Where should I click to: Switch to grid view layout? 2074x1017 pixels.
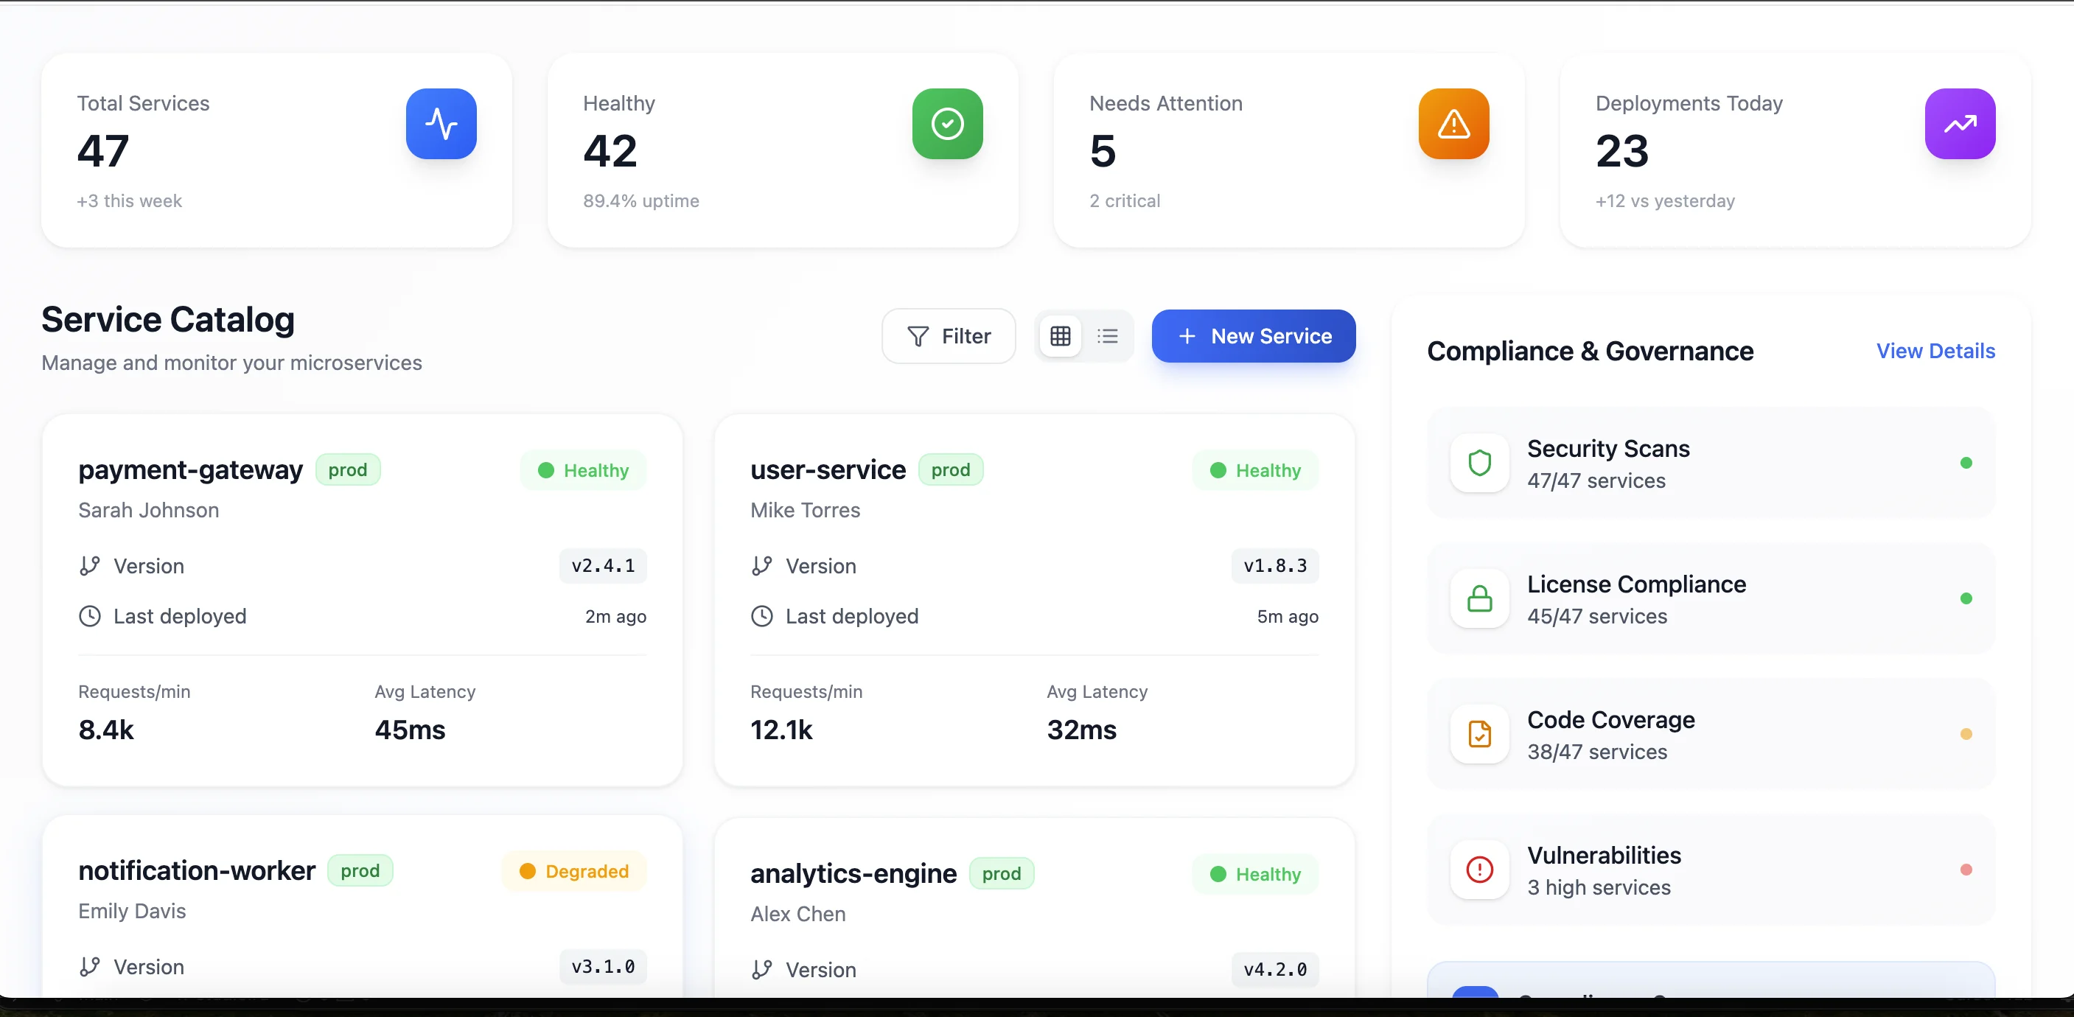pos(1061,336)
